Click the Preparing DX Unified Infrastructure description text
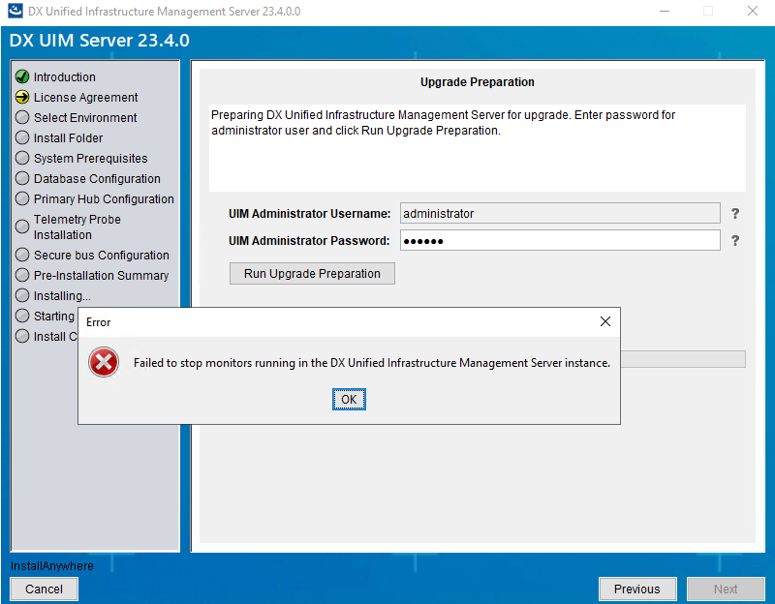775x604 pixels. [443, 123]
